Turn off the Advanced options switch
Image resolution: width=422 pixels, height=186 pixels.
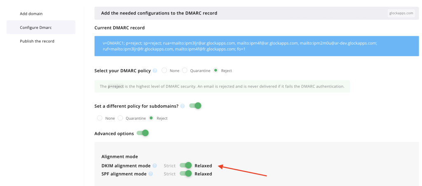tap(142, 133)
